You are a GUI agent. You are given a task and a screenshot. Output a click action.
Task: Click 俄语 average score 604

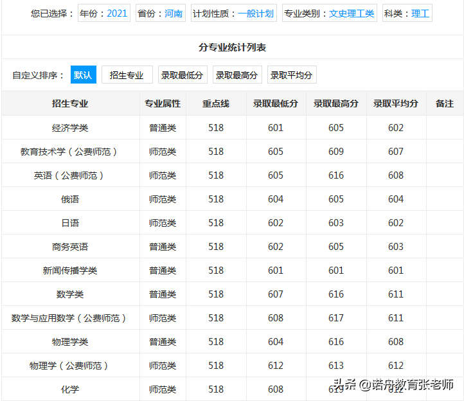(x=396, y=199)
